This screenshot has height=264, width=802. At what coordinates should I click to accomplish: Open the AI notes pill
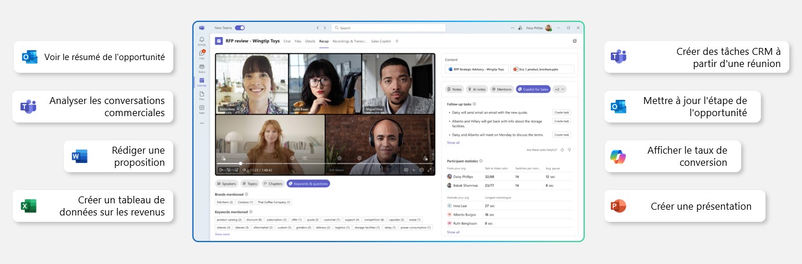477,89
